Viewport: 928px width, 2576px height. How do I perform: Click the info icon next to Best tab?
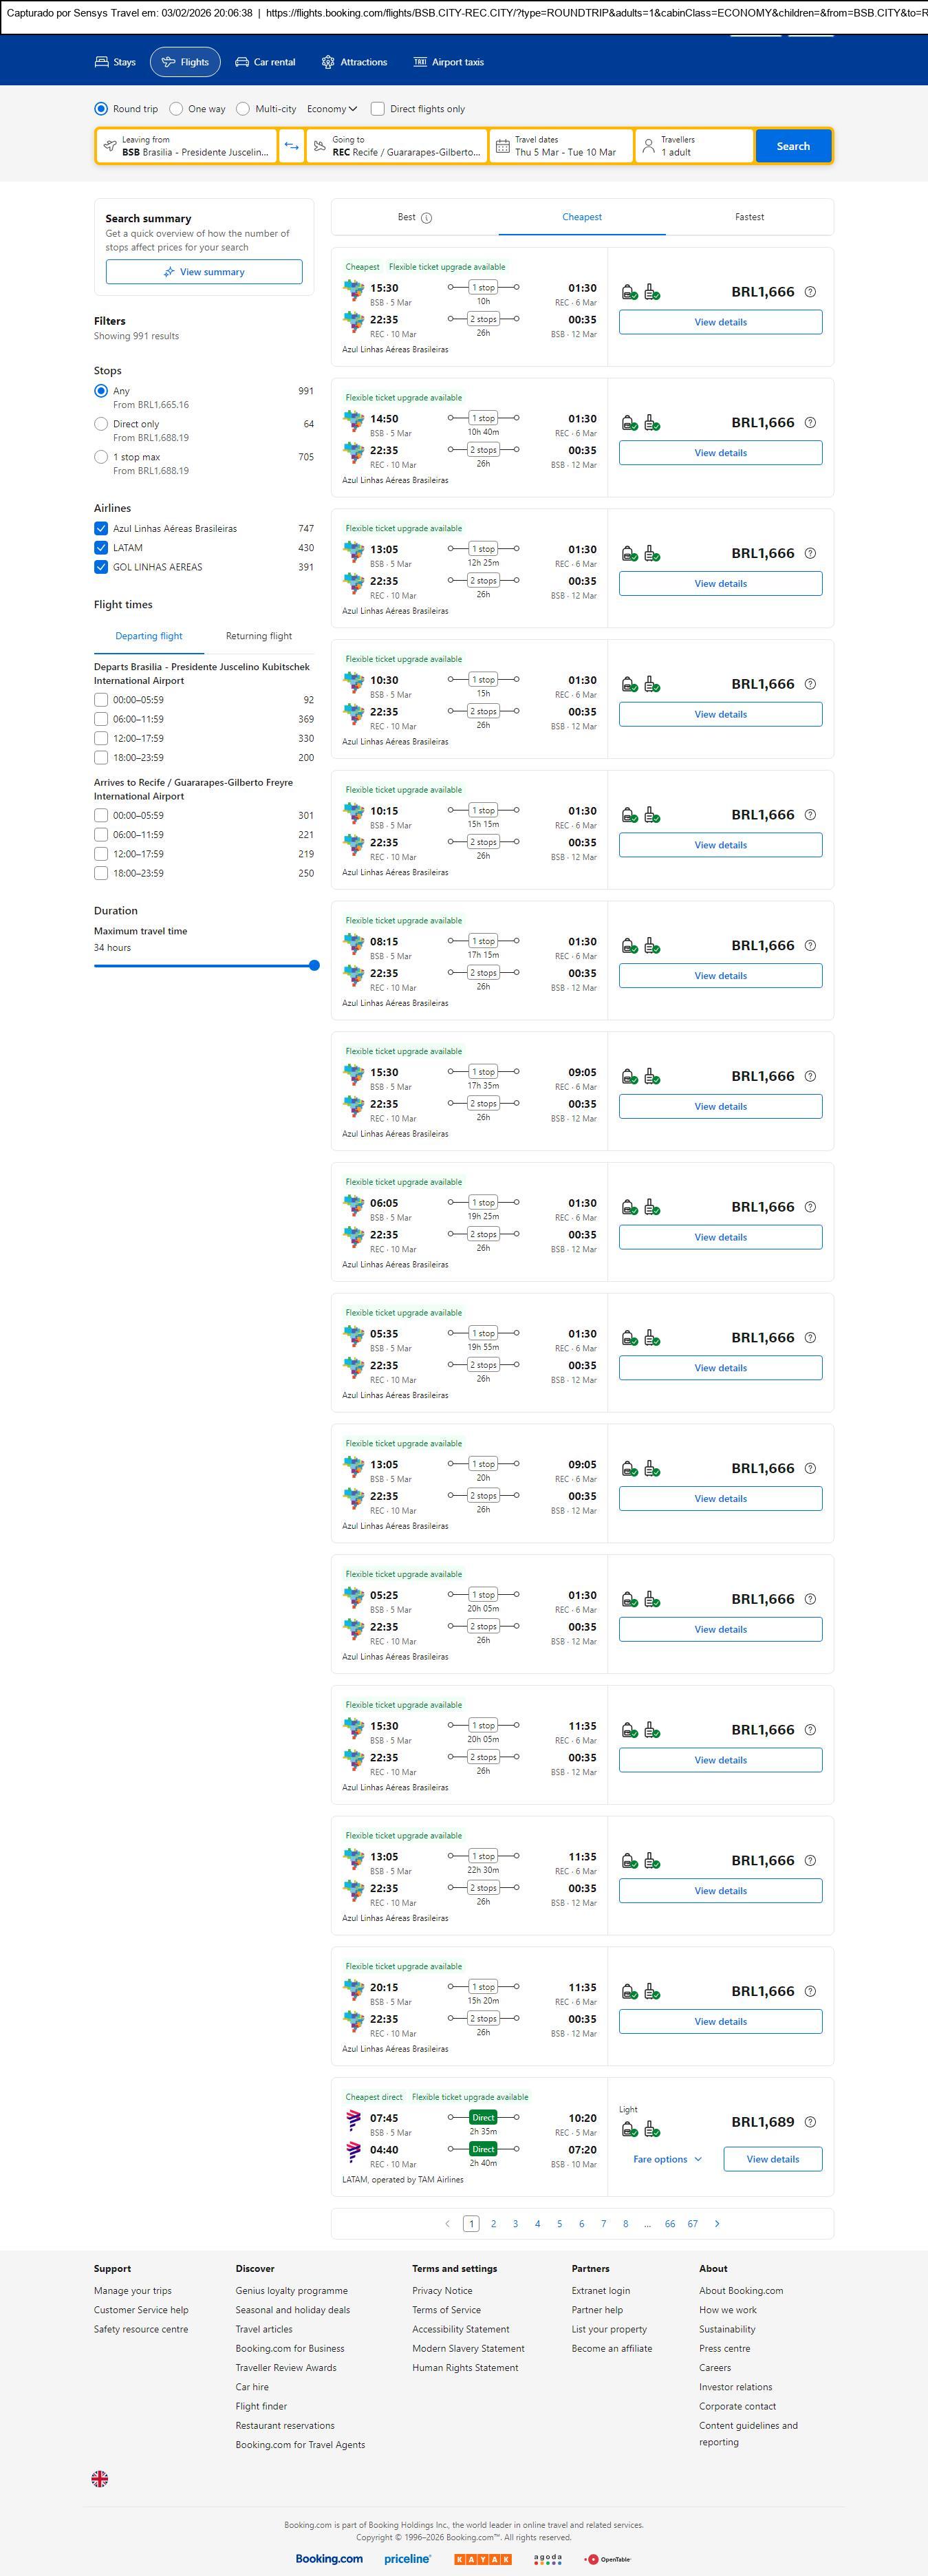pos(427,218)
